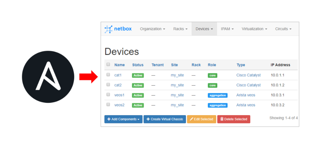Open Arista veos type for veos1
Viewport: 326px width, 155px height.
point(246,95)
